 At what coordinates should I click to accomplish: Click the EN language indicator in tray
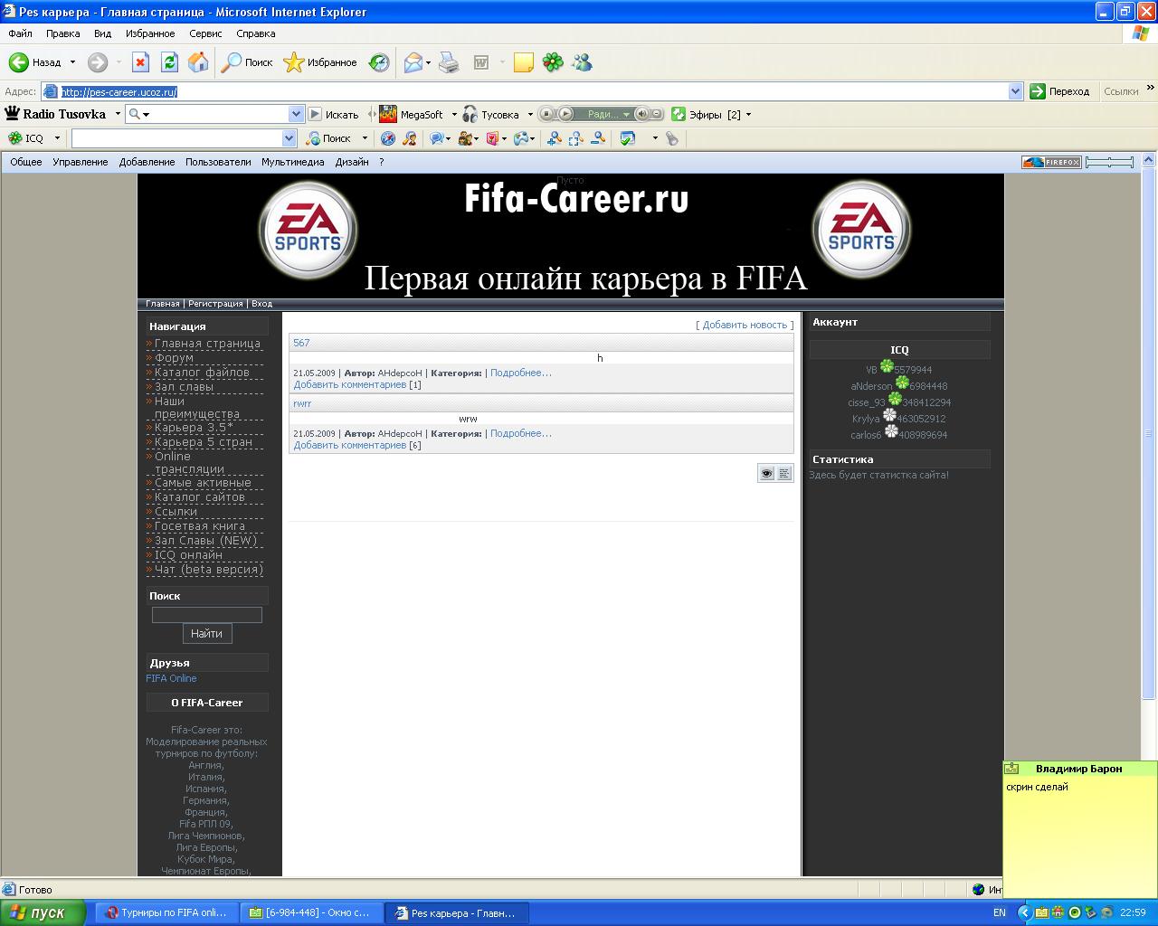pos(1000,912)
